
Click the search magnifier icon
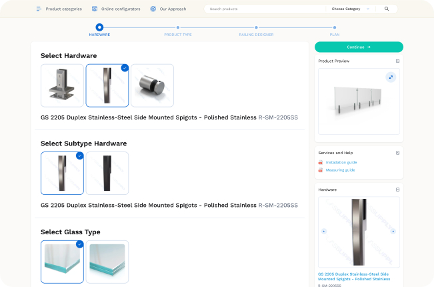pos(387,9)
